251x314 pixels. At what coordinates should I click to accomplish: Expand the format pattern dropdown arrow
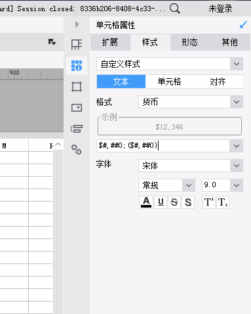click(237, 146)
